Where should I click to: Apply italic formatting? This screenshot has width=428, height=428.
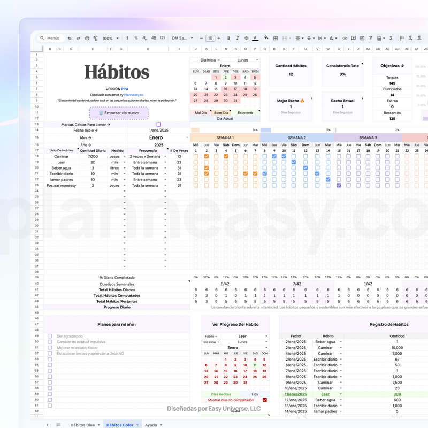point(238,38)
